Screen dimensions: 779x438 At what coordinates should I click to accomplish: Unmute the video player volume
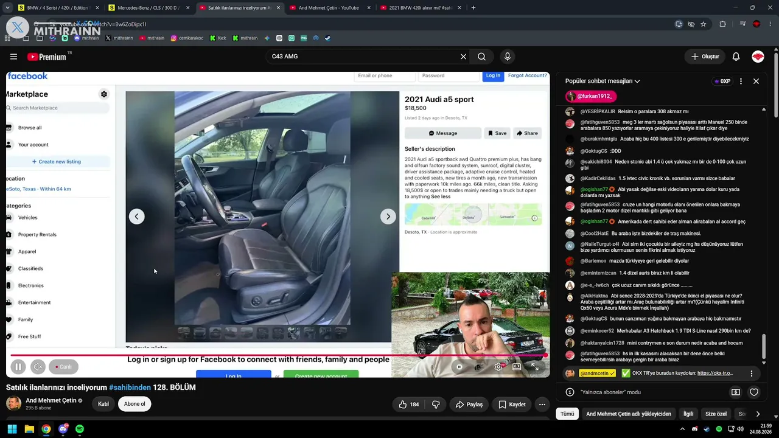pos(38,367)
